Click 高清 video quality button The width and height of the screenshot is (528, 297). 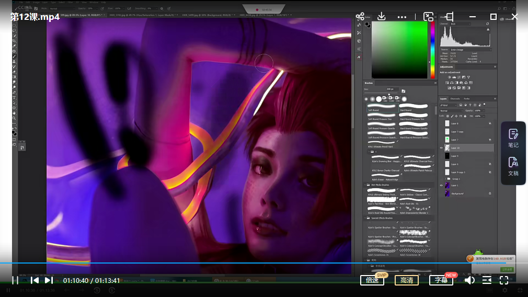[406, 280]
